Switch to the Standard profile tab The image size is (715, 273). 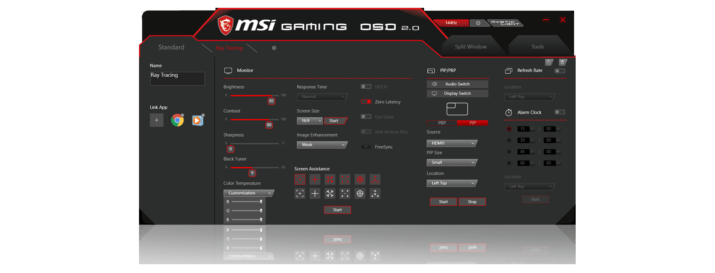[171, 47]
